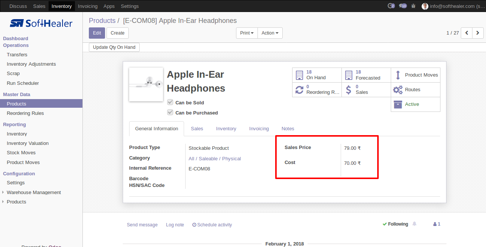Open the Product Moves stat button with arrows icon
The width and height of the screenshot is (486, 247).
pos(416,75)
